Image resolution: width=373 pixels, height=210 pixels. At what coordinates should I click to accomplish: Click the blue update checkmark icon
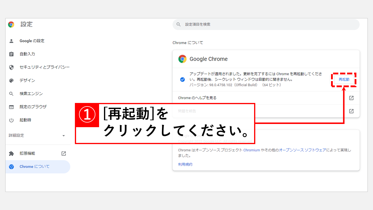(182, 79)
